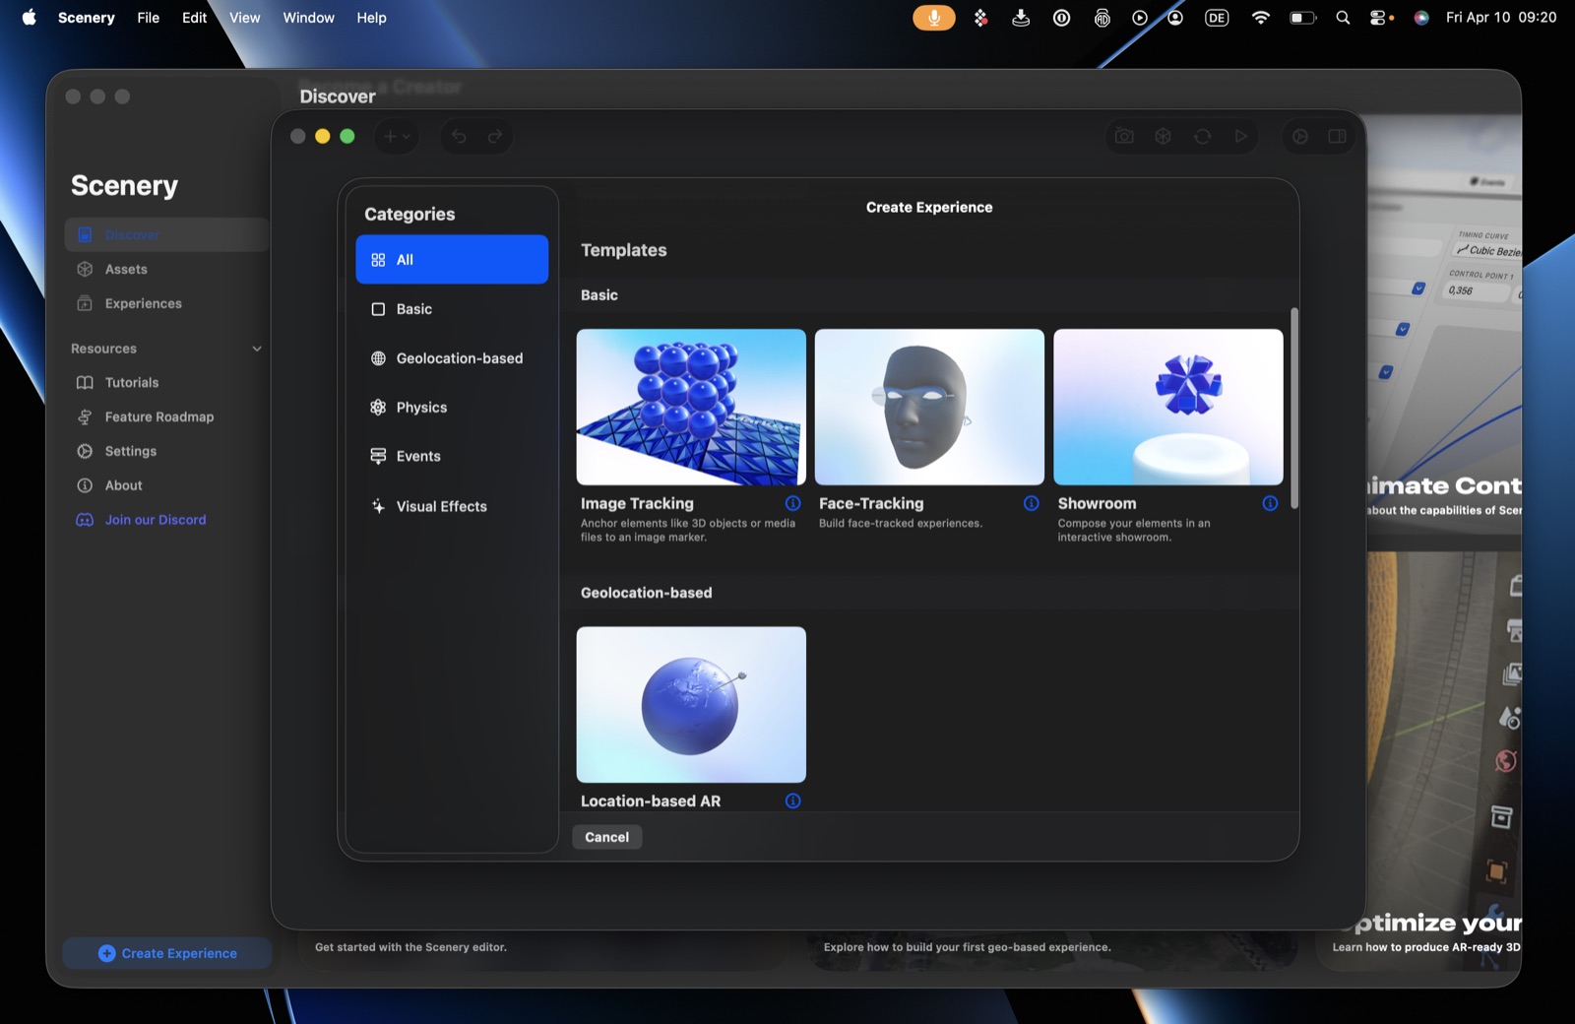Open Experiences in the Scenery sidebar
Screen dimensions: 1575x1024
(166, 303)
